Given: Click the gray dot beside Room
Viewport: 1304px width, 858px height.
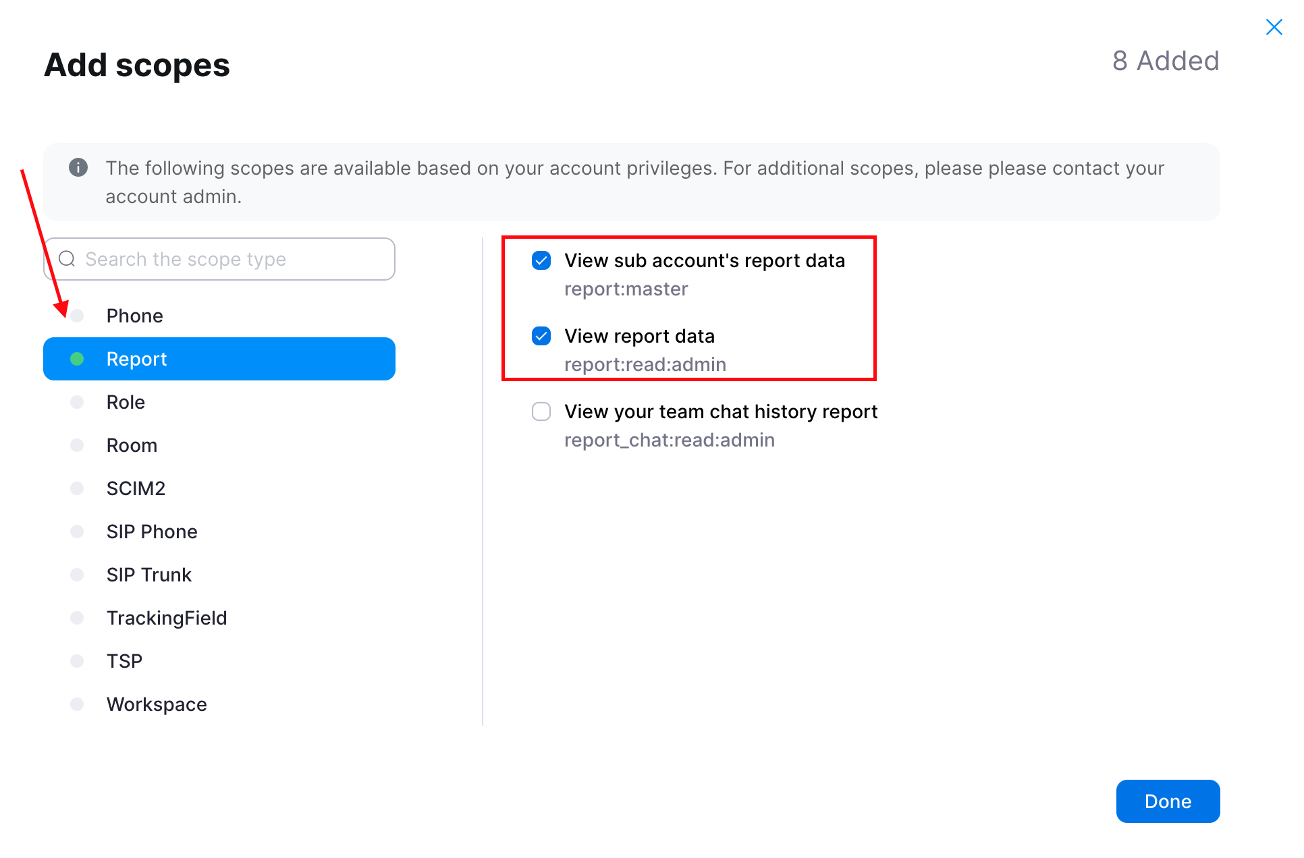Looking at the screenshot, I should (77, 445).
